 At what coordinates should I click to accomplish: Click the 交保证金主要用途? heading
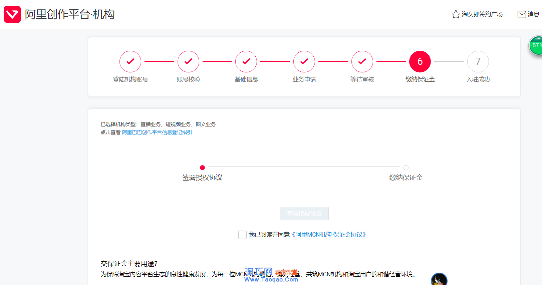point(129,264)
